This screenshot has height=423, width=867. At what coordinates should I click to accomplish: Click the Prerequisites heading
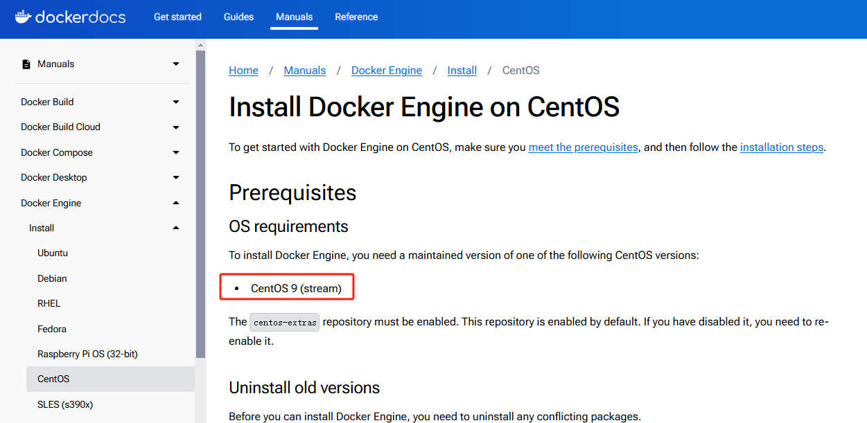tap(292, 192)
